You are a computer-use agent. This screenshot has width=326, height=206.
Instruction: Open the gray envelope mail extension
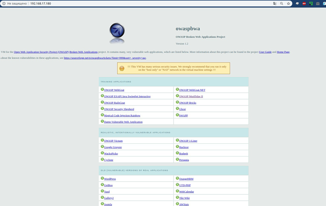pos(318,4)
